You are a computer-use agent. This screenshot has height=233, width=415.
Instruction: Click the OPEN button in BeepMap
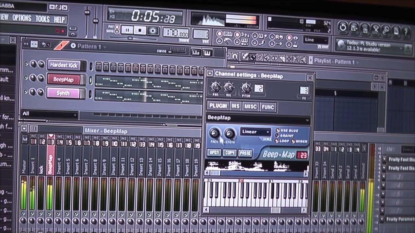pyautogui.click(x=214, y=152)
